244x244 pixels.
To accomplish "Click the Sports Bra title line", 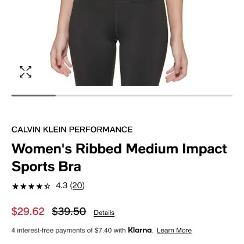I will pos(46,167).
